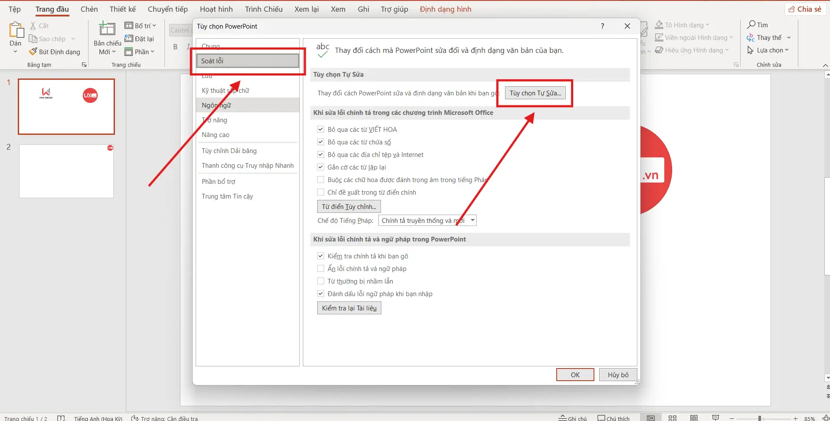Open the Phần section dropdown

coord(139,52)
